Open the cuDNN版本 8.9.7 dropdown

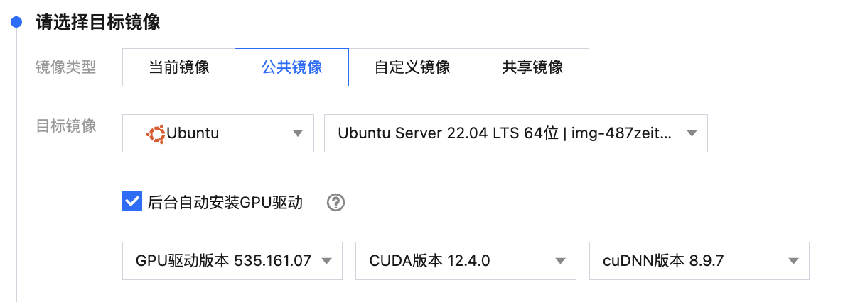click(x=699, y=261)
